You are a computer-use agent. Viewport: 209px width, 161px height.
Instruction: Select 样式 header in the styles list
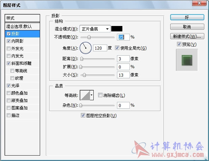[22, 18]
